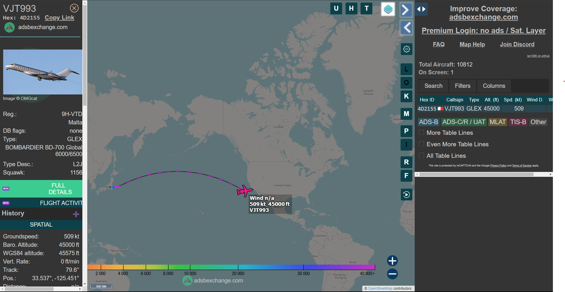
Task: Open the Map Help link
Action: [x=472, y=44]
